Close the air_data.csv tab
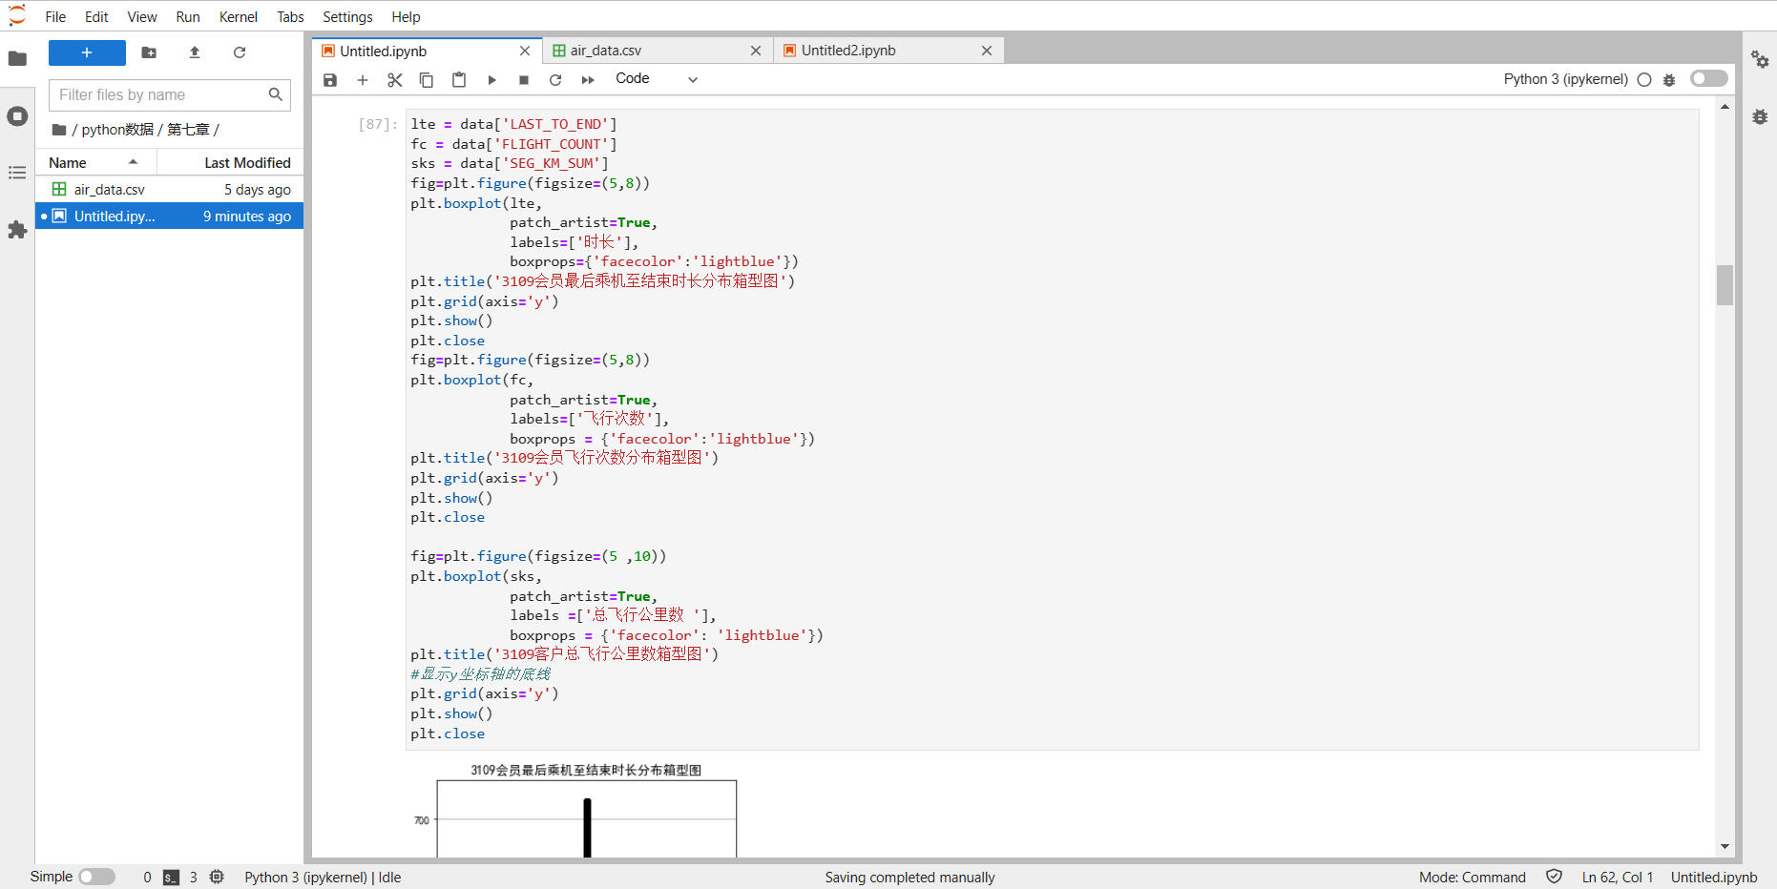The width and height of the screenshot is (1777, 889). click(756, 51)
